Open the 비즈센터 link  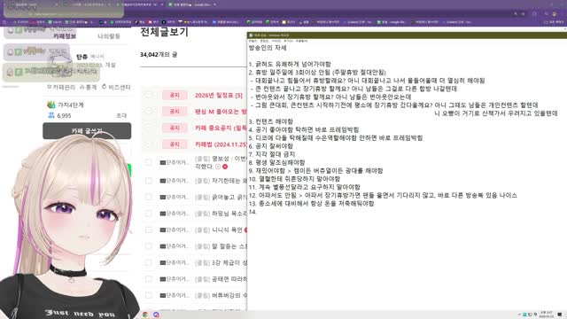click(116, 87)
